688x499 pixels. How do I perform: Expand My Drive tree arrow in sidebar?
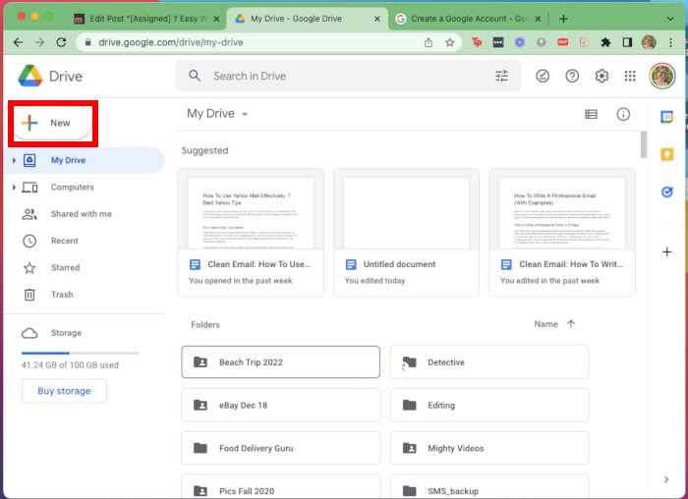[x=14, y=160]
